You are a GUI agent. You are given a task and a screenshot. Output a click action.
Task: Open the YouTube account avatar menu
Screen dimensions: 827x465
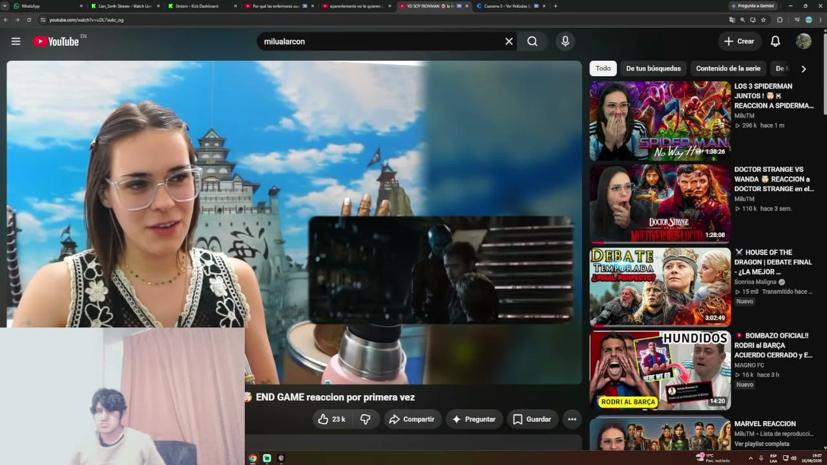click(x=804, y=41)
